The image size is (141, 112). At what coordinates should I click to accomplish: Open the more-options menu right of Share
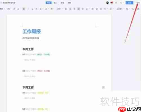click(x=138, y=3)
